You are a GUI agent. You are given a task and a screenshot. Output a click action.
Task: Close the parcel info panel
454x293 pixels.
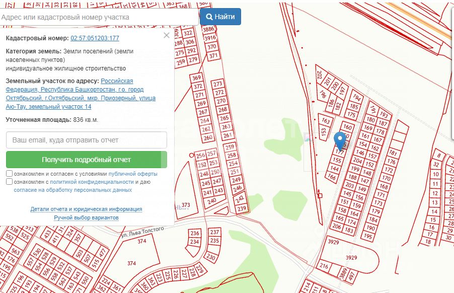coord(166,35)
